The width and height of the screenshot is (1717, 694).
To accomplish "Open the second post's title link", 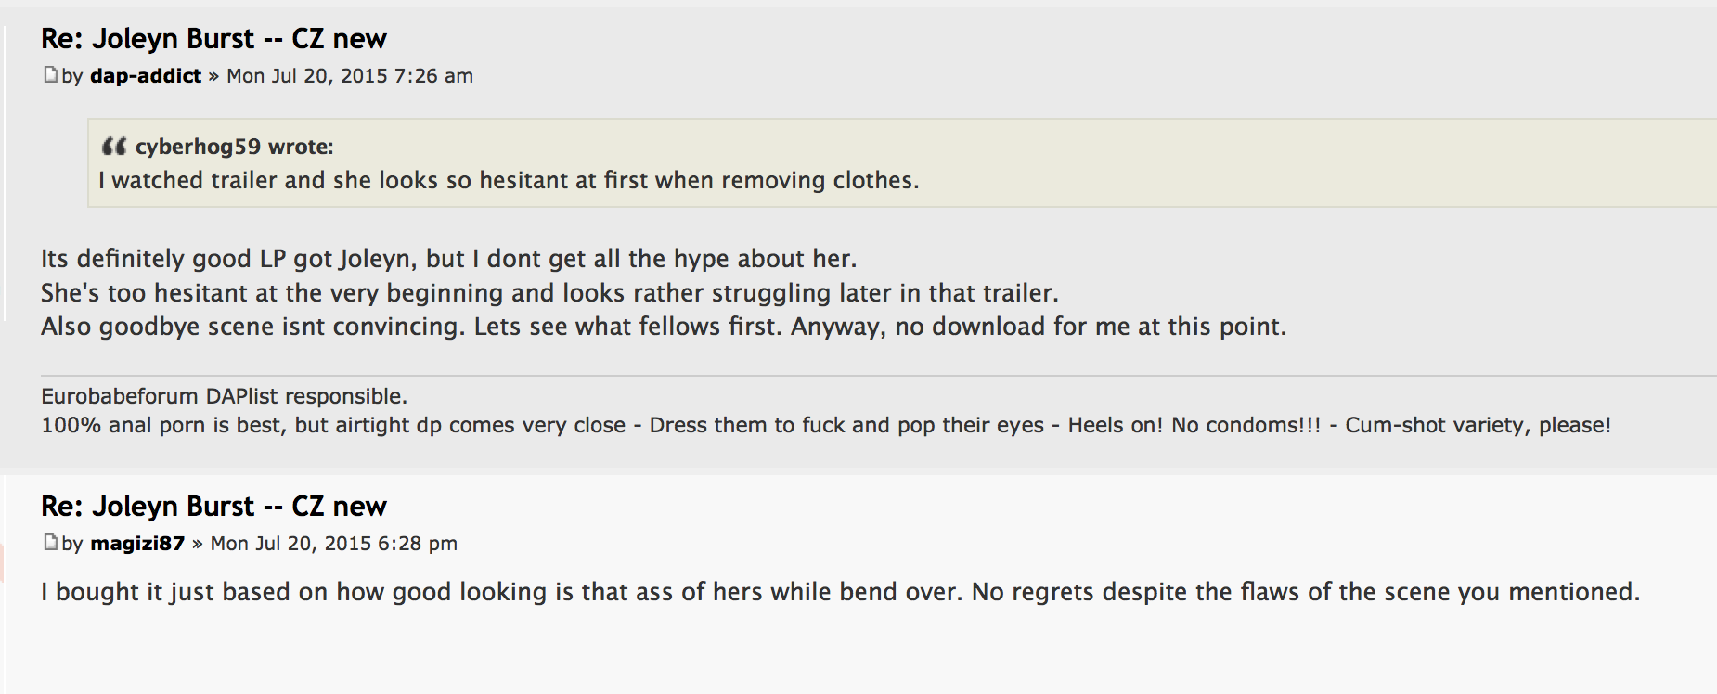I will [213, 507].
